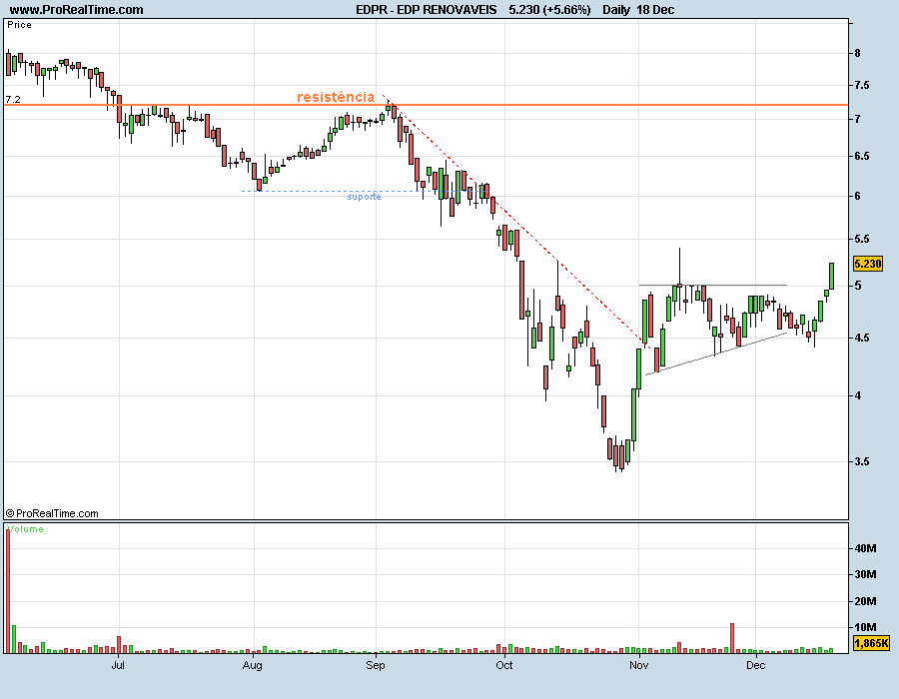
Task: Click the 6 price axis label
Action: pos(857,196)
